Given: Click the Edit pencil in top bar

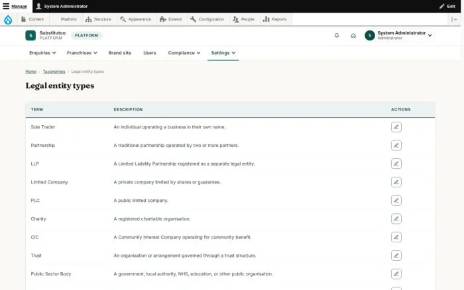Looking at the screenshot, I should click(x=447, y=6).
